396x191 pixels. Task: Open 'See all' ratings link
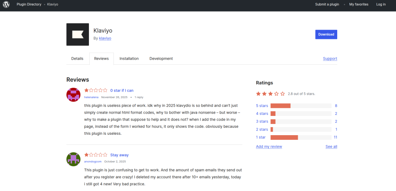click(331, 147)
